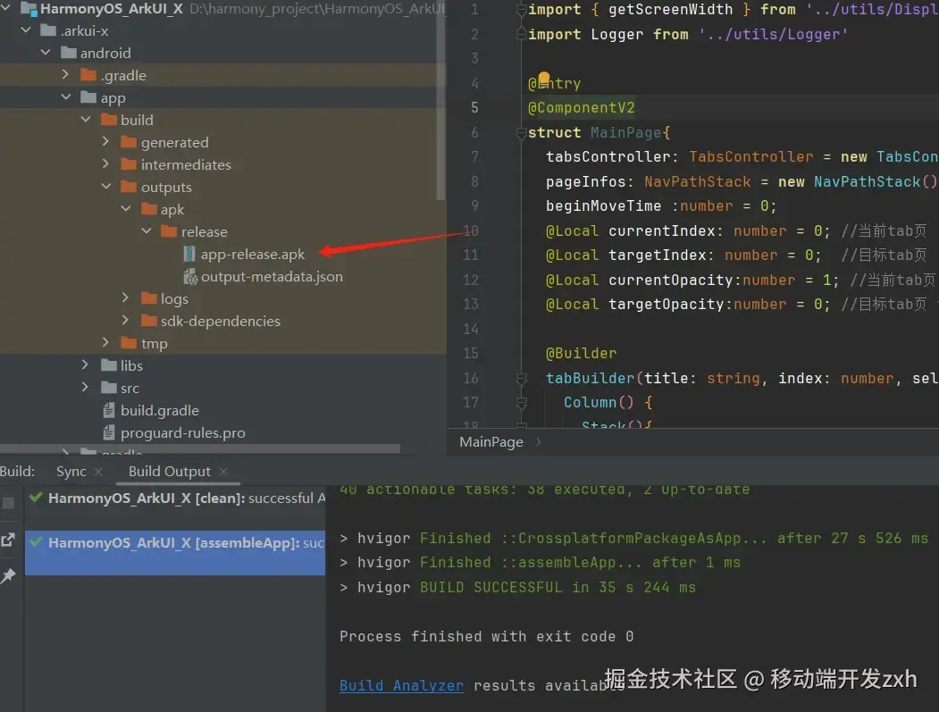Click the build.gradle file icon
Image resolution: width=939 pixels, height=712 pixels.
[x=109, y=410]
